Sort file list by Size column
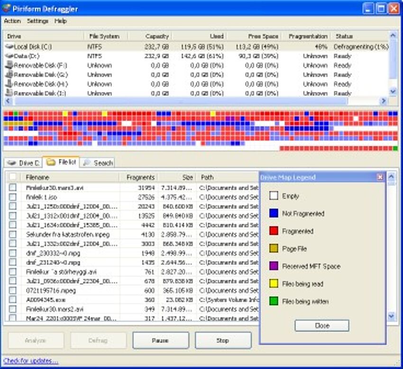The width and height of the screenshot is (403, 369). (177, 177)
